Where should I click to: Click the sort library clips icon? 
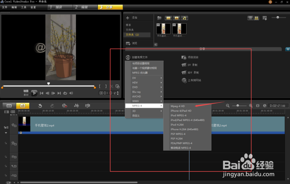(265, 18)
